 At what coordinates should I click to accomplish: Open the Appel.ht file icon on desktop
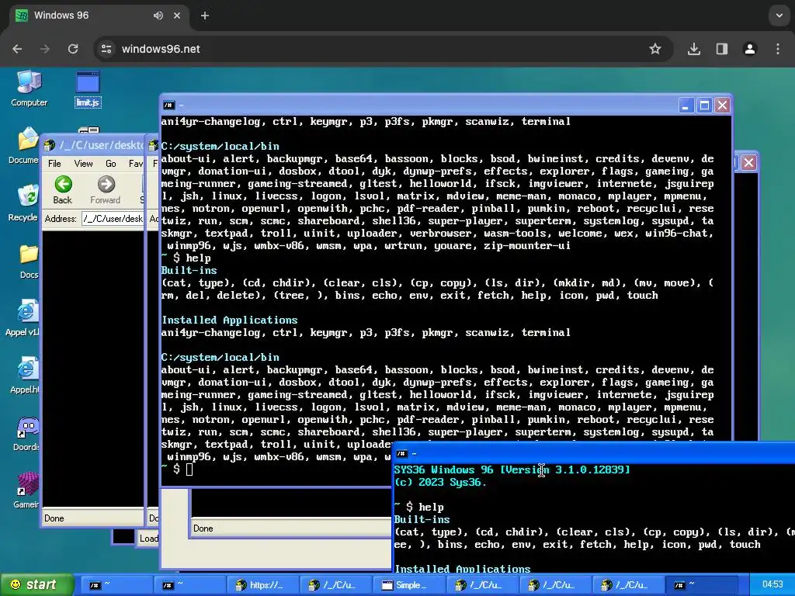click(24, 376)
